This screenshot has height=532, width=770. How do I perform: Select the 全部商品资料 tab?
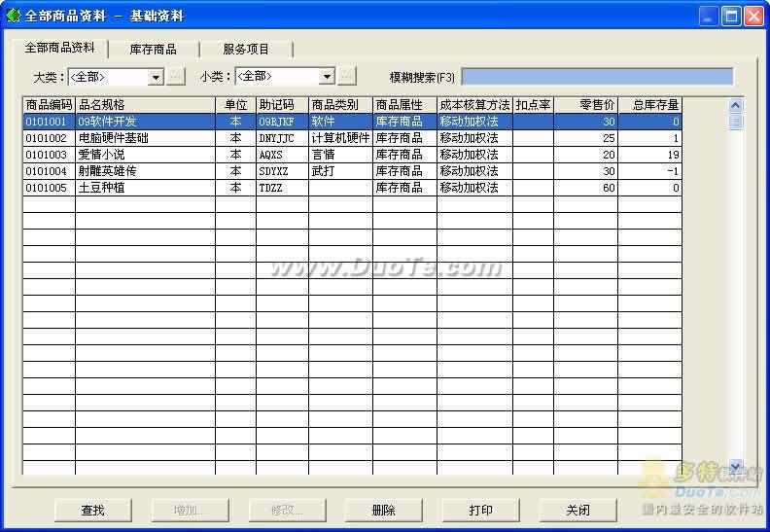click(59, 48)
